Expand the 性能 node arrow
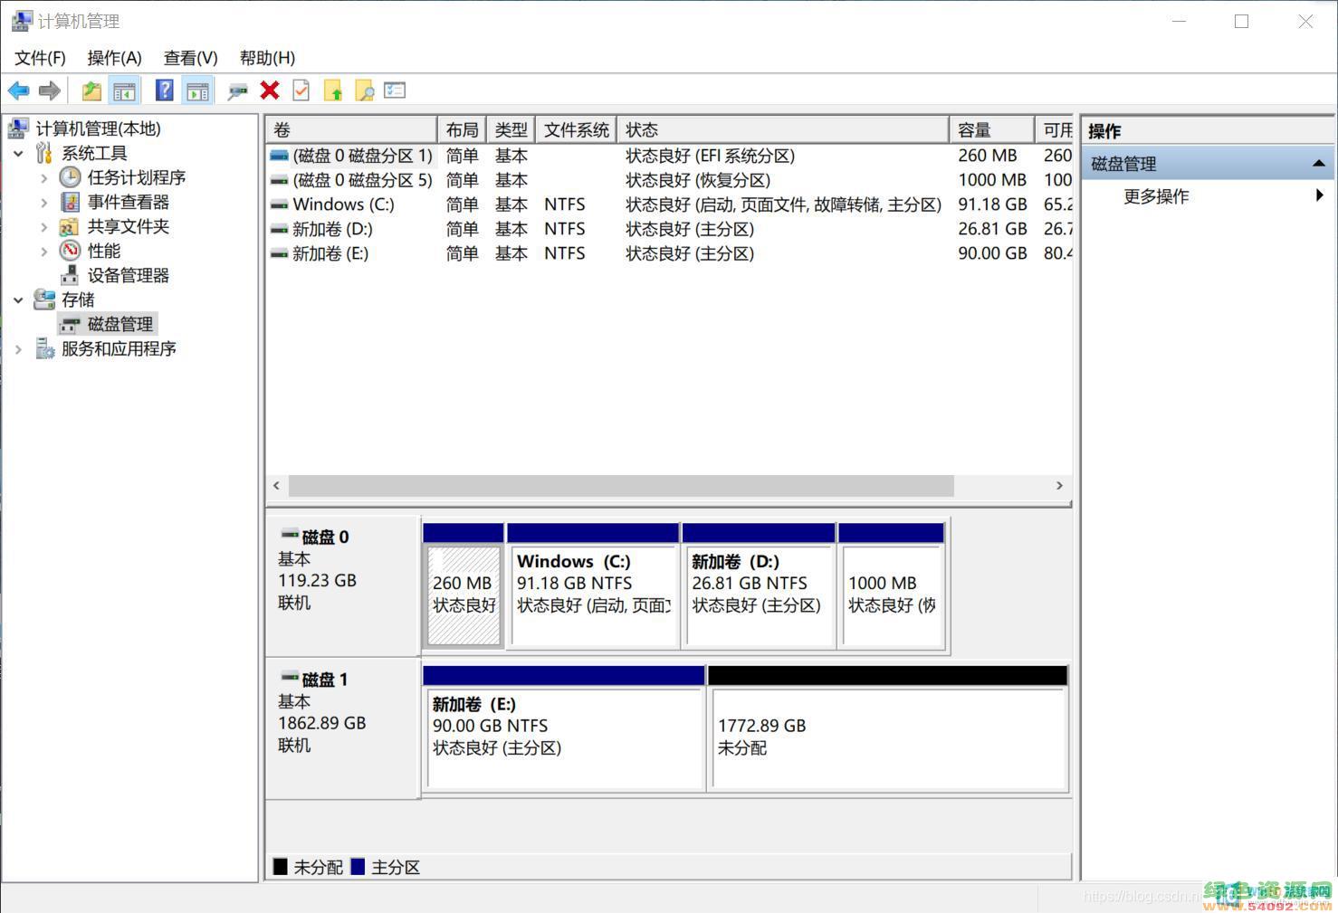Viewport: 1338px width, 913px height. [43, 252]
